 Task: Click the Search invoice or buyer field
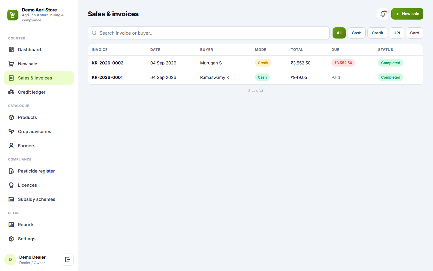coord(209,33)
